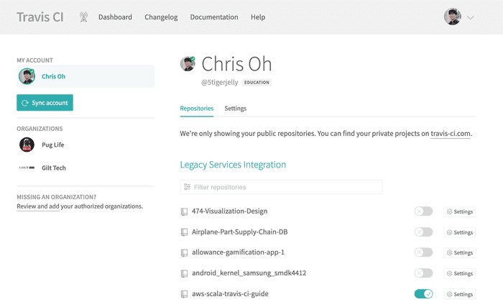Click repo icon beside Airplane-Part-Supply-Chain-DB
This screenshot has height=307, width=503.
pos(184,232)
